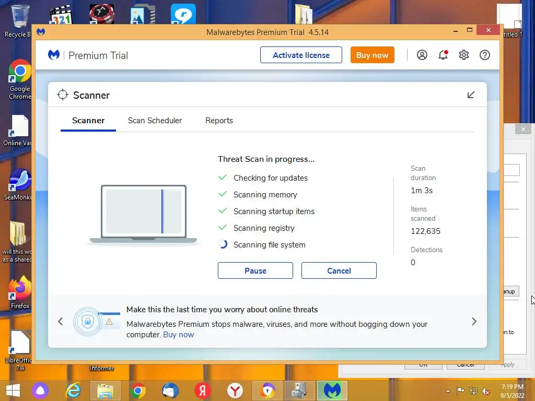The image size is (535, 401).
Task: Click the scanning laptop illustration
Action: click(144, 214)
